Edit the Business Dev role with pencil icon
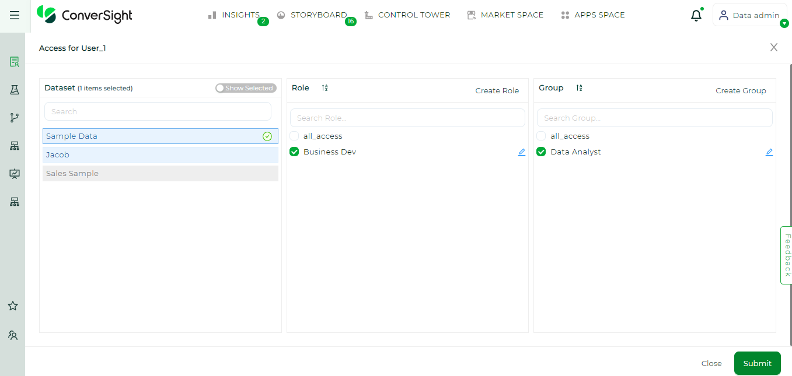Image resolution: width=792 pixels, height=376 pixels. (x=521, y=152)
